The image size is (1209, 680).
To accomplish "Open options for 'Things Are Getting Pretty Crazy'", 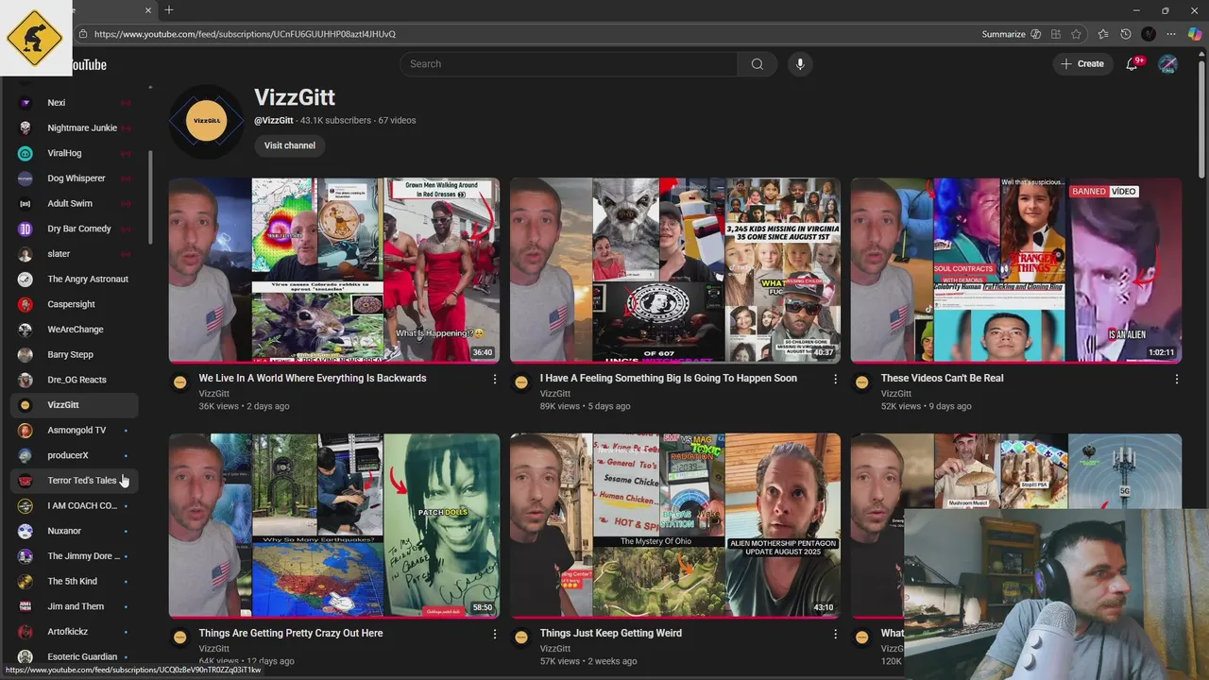I will (x=494, y=634).
